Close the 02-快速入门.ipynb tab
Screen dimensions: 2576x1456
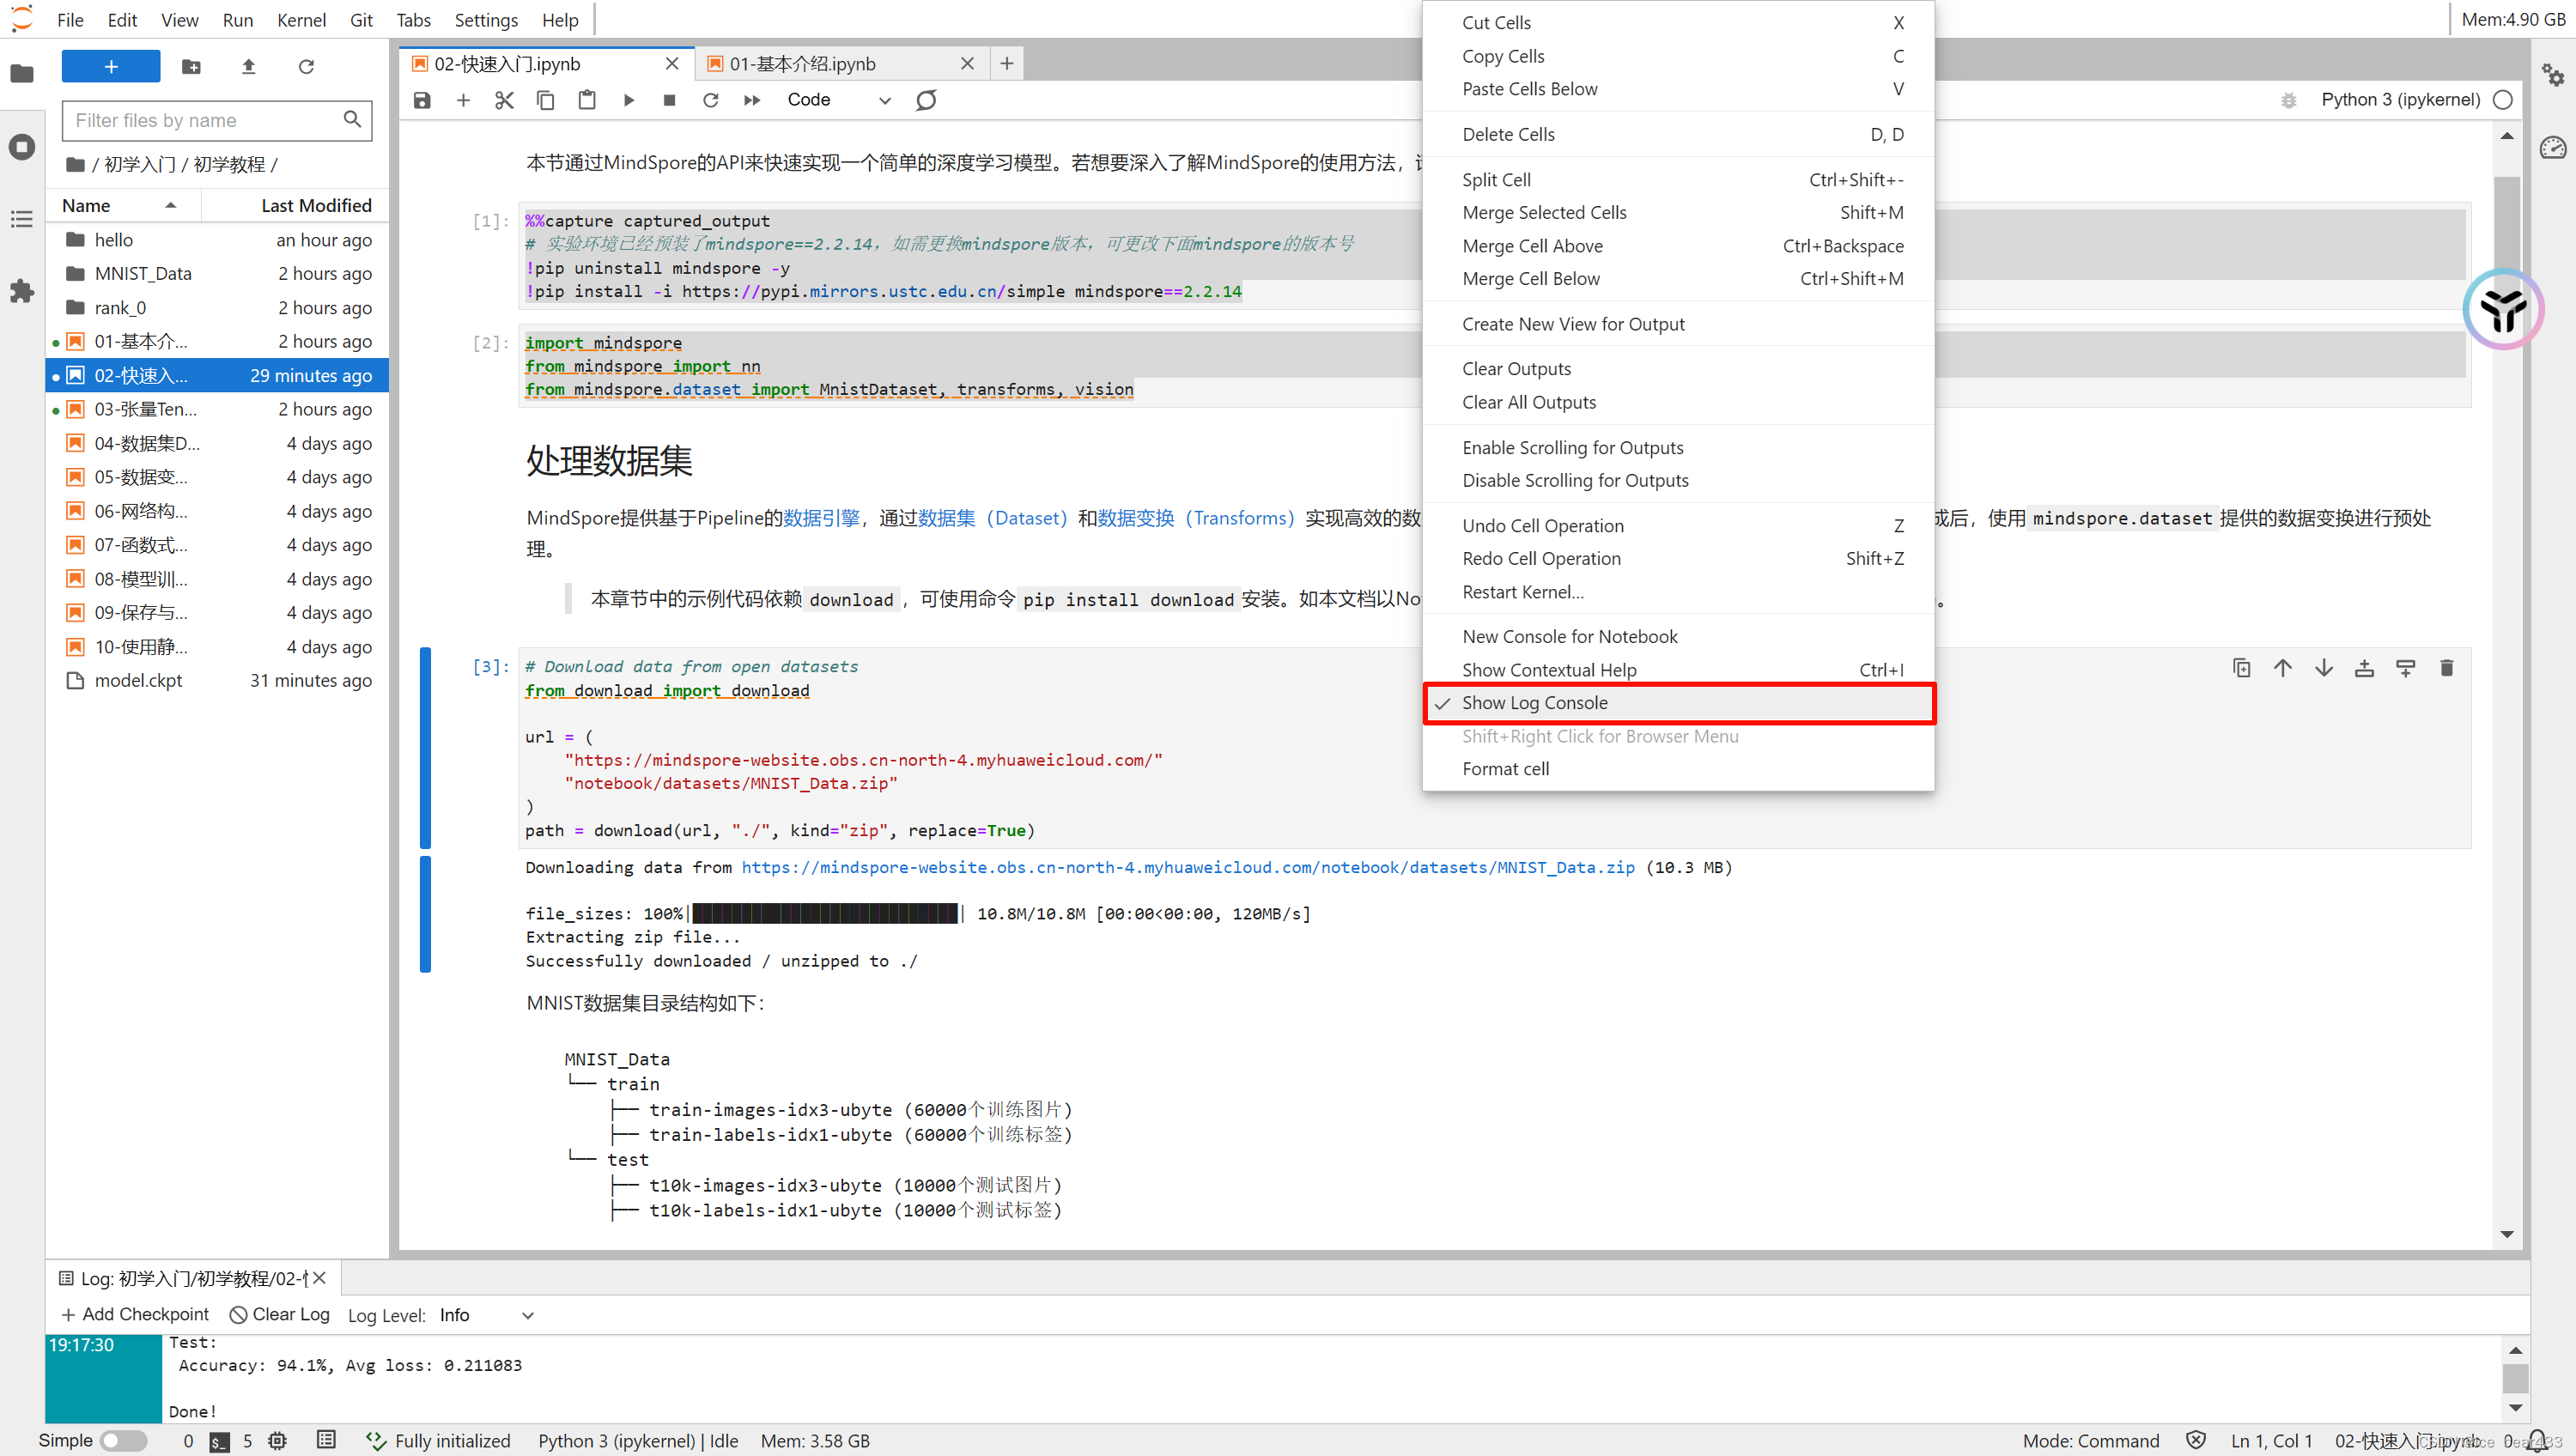point(672,64)
